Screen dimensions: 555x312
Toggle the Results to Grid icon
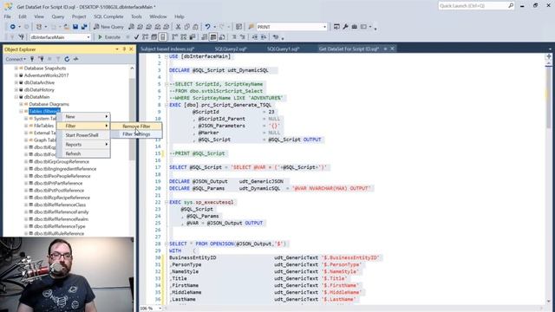[213, 37]
